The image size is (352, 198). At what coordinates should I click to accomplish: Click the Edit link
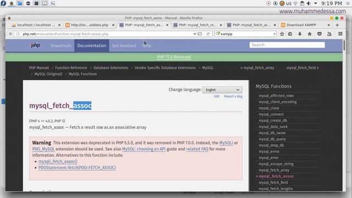tap(217, 96)
